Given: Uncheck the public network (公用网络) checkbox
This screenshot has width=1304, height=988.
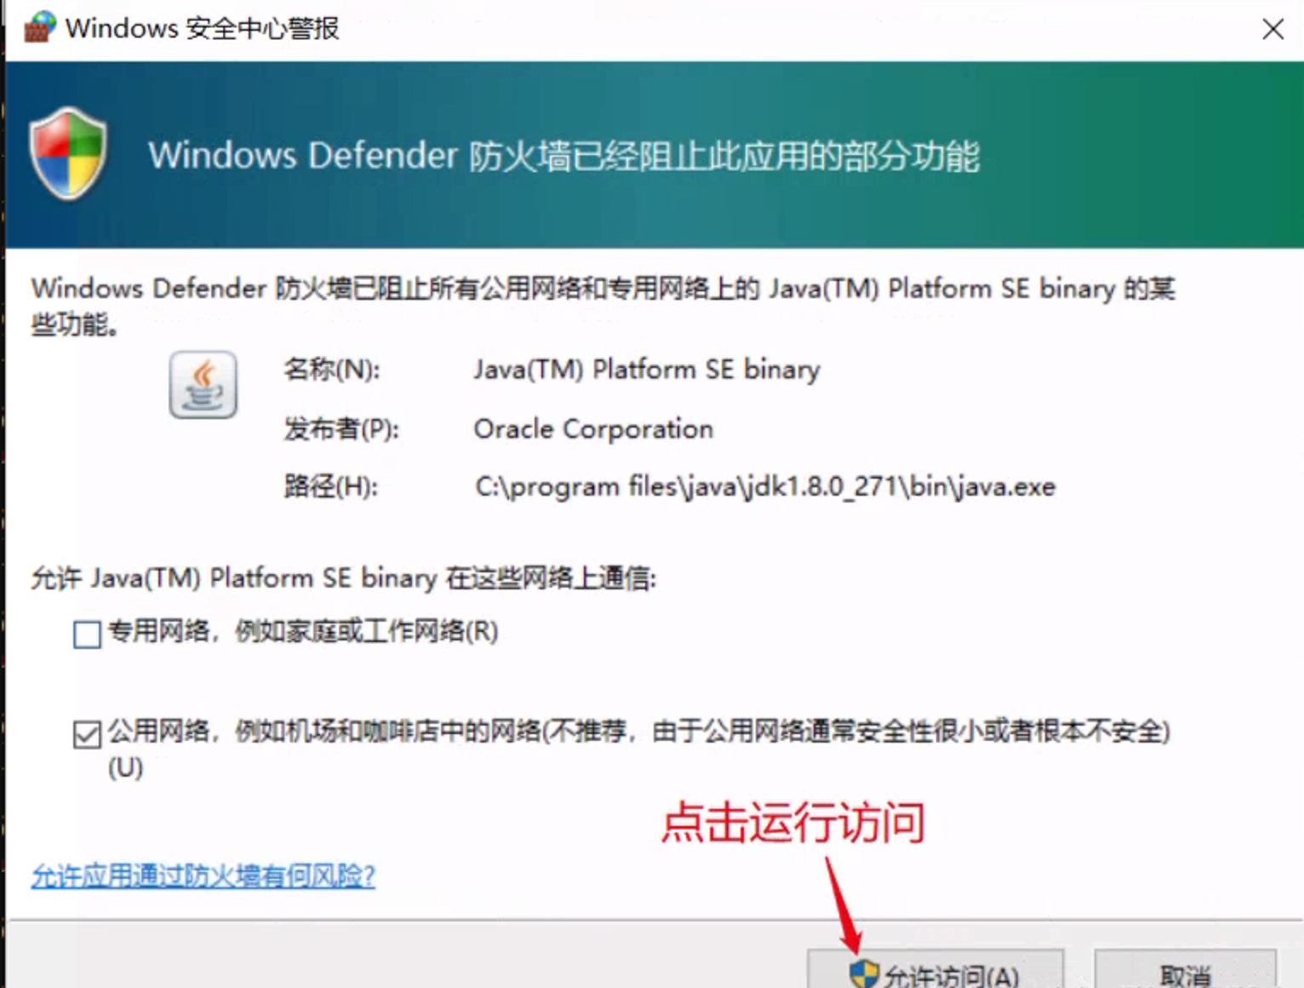Looking at the screenshot, I should pyautogui.click(x=87, y=734).
